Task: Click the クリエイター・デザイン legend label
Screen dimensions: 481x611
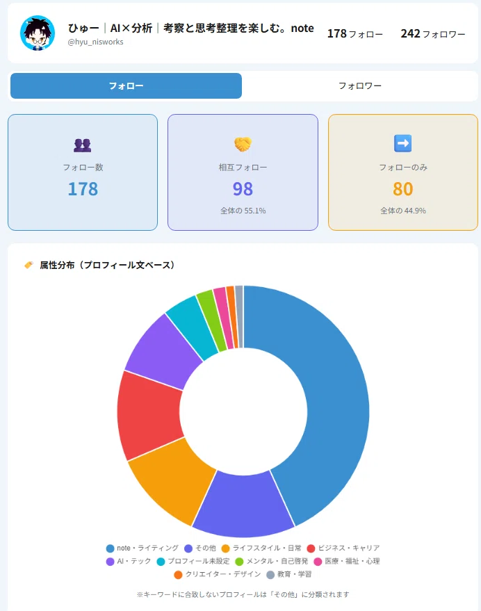Action: pyautogui.click(x=223, y=574)
